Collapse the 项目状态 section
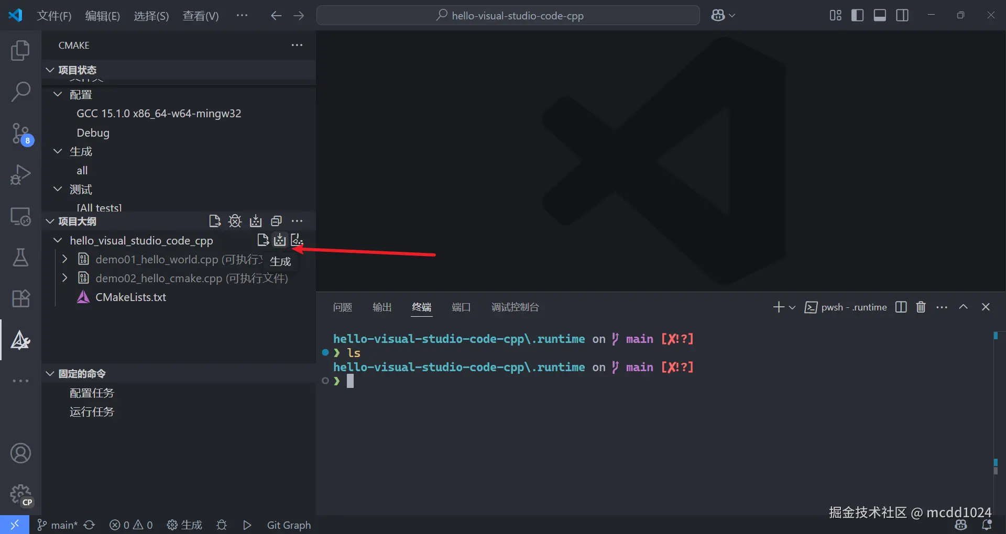1006x534 pixels. point(50,70)
